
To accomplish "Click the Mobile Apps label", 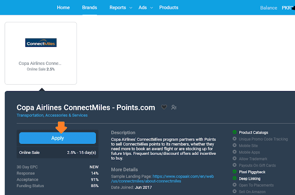I will click(249, 152).
